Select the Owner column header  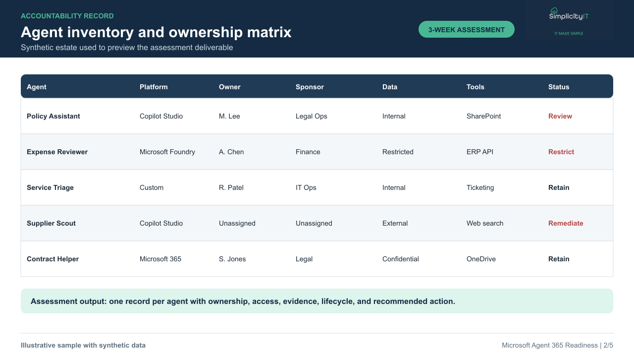pos(230,87)
